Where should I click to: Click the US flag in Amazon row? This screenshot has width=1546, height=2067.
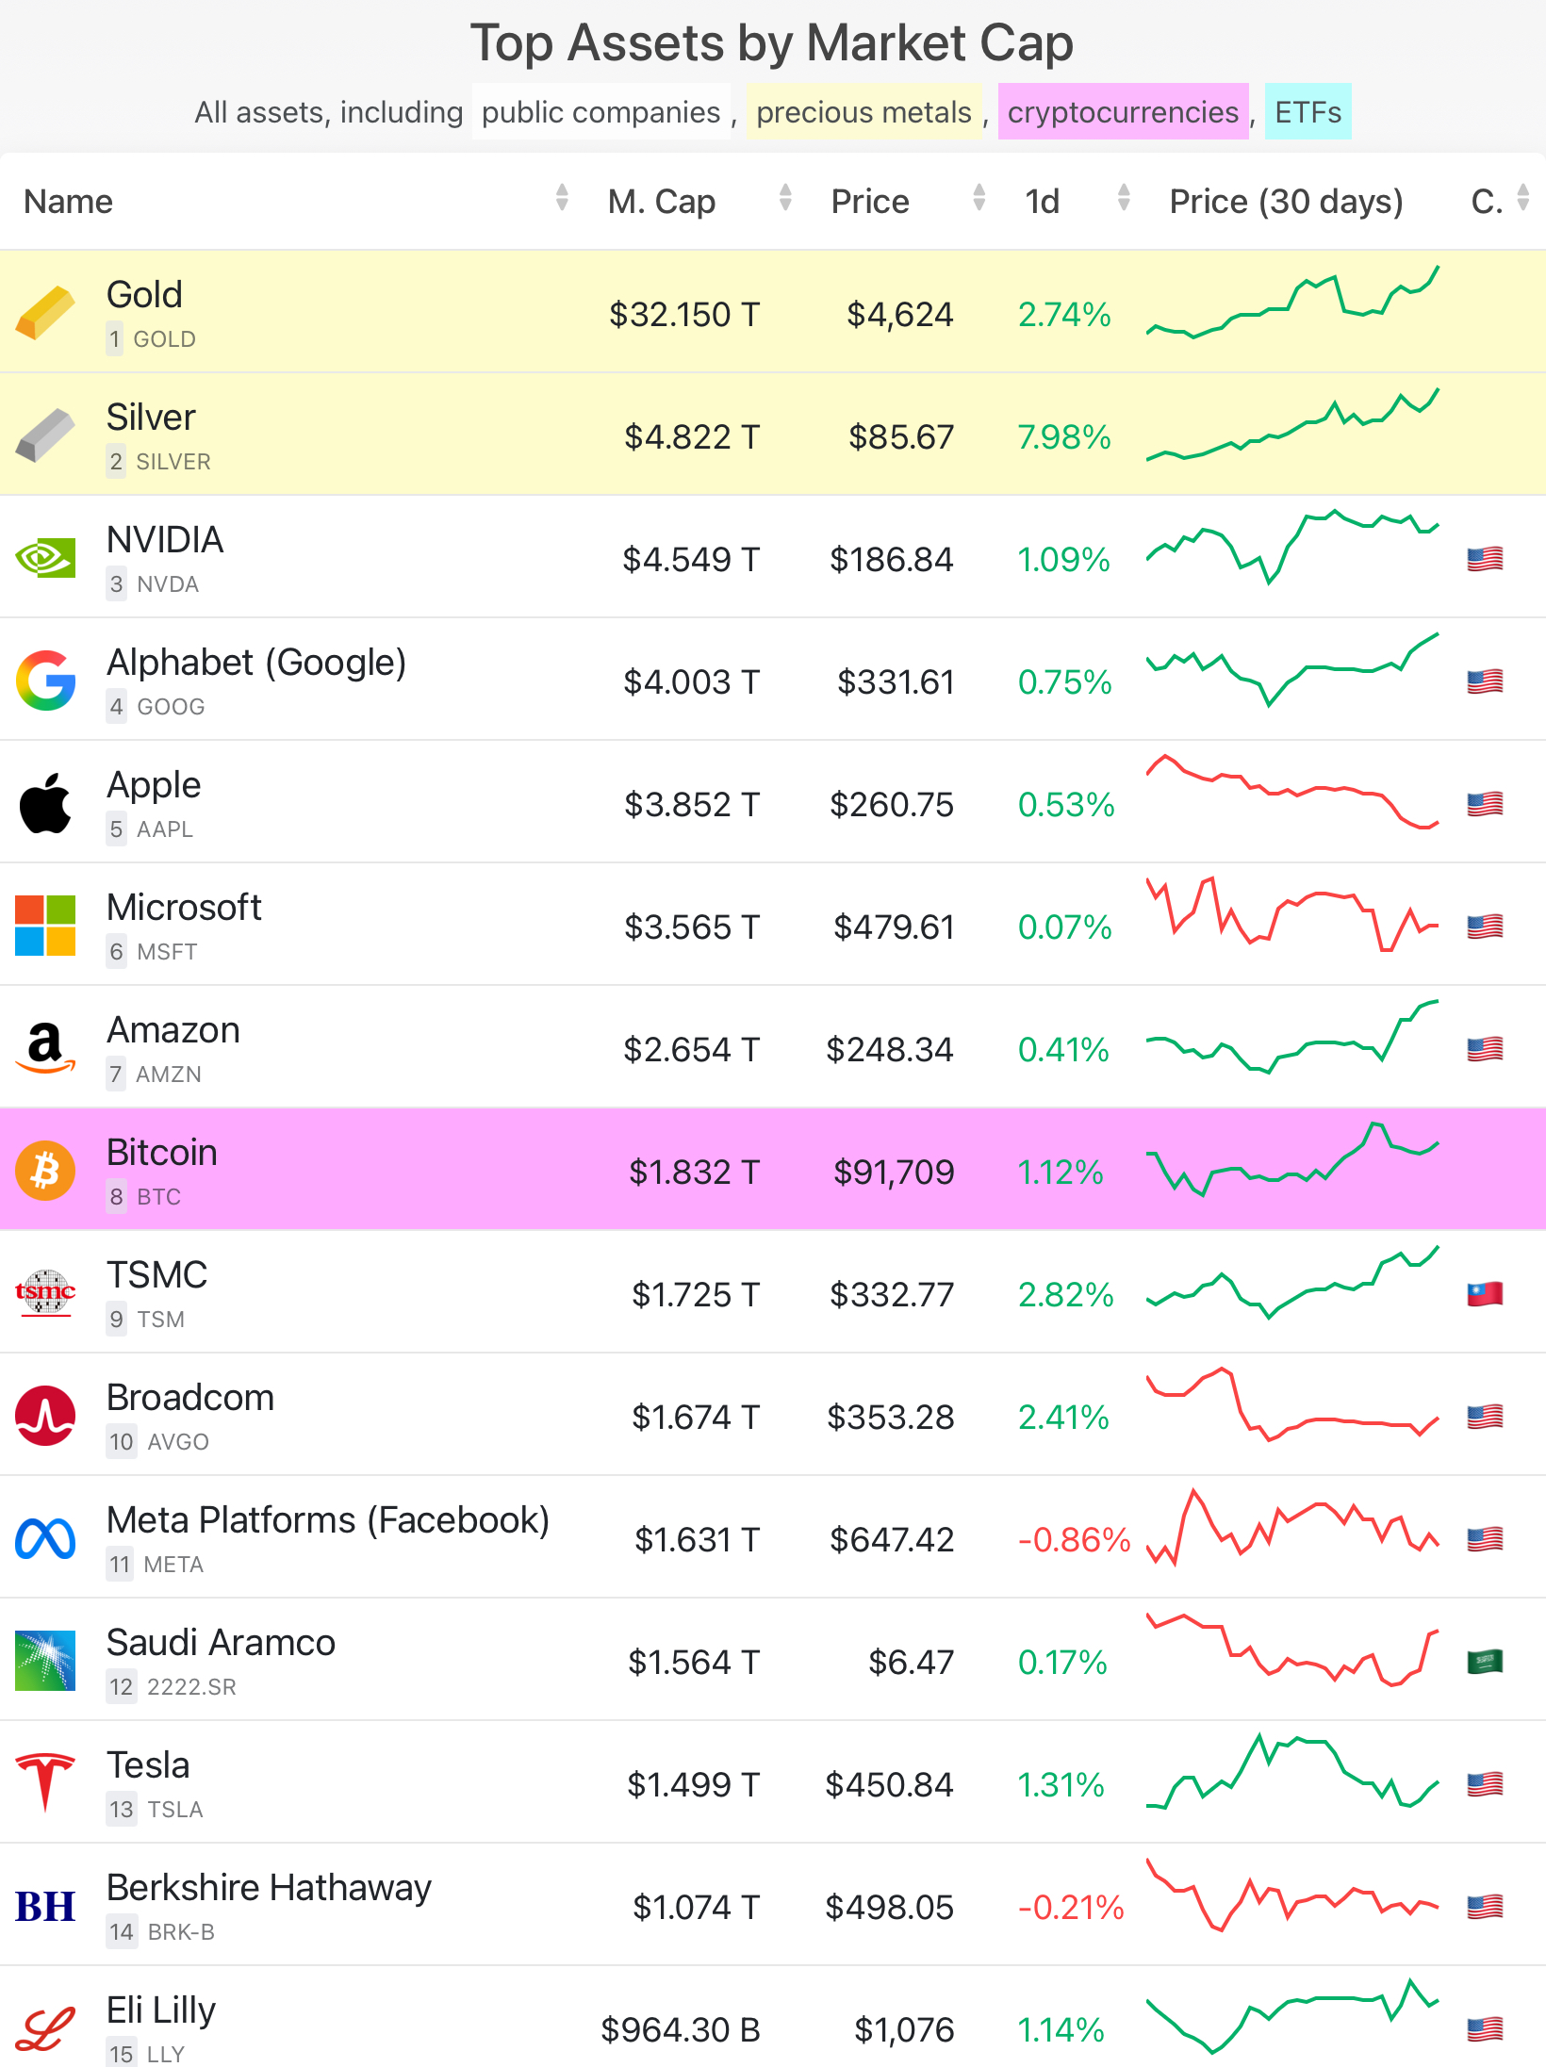pos(1485,1049)
